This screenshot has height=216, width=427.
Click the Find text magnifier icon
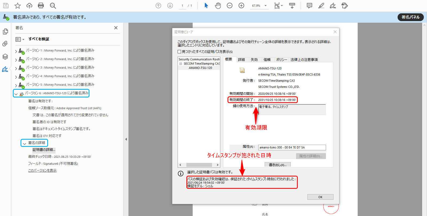[x=53, y=6]
